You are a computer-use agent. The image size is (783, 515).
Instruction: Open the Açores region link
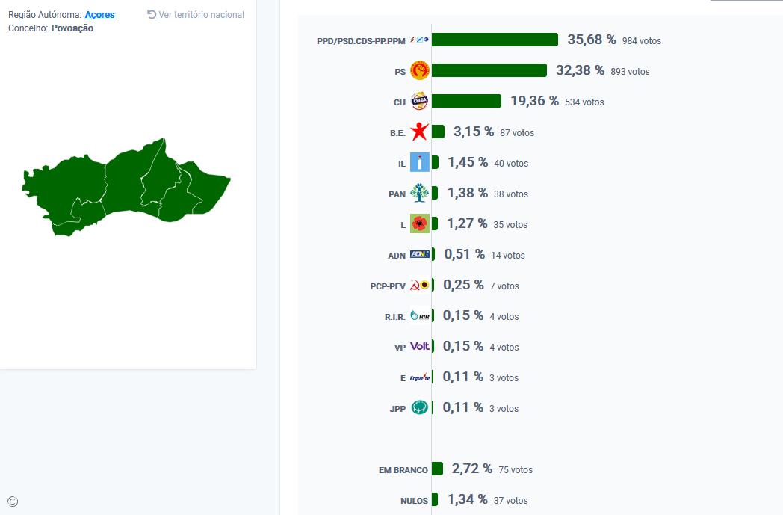click(x=99, y=14)
